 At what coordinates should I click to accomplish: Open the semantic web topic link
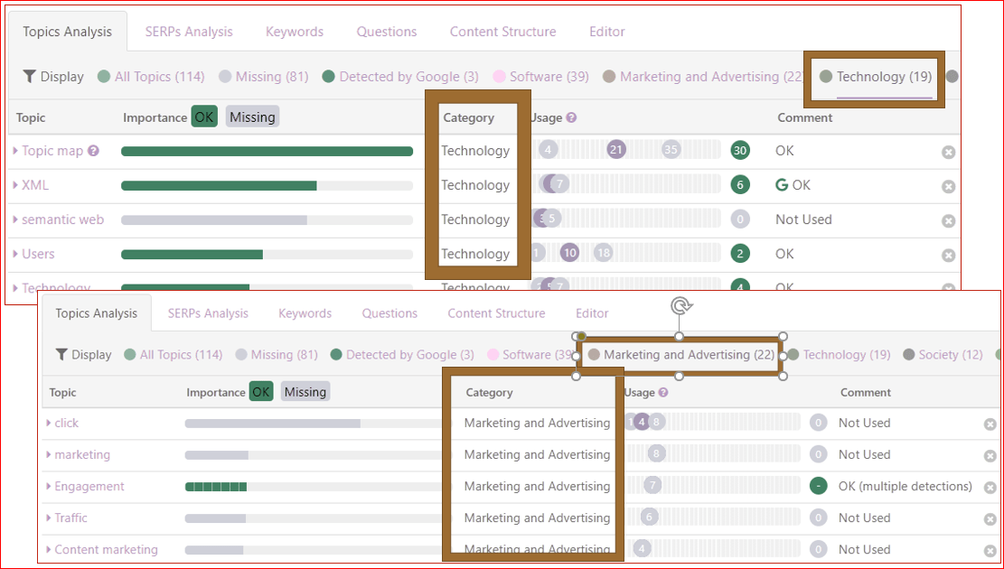[62, 219]
